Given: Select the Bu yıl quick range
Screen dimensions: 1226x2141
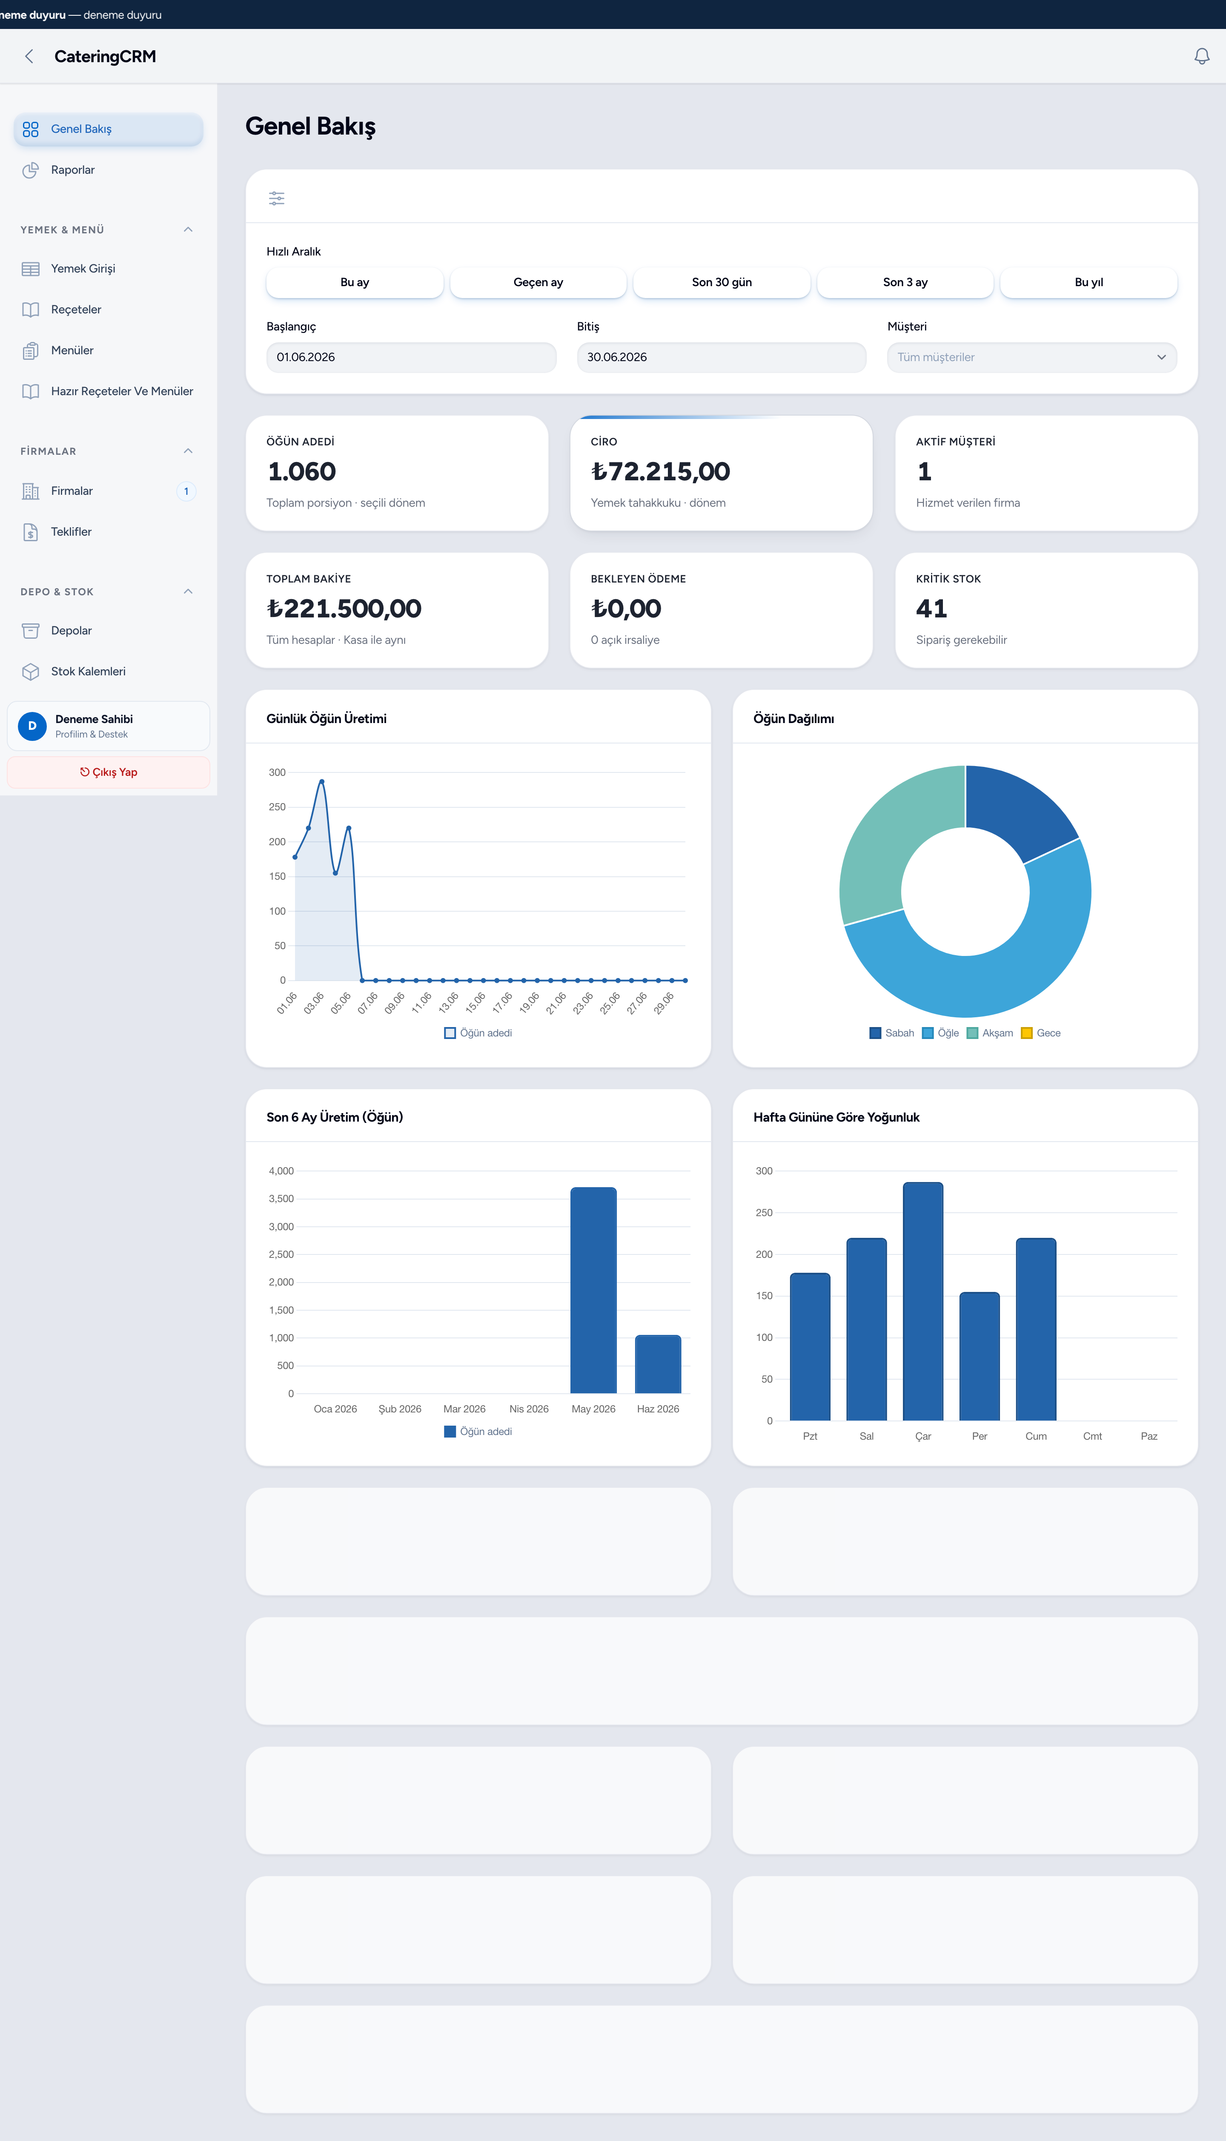Looking at the screenshot, I should (1089, 282).
